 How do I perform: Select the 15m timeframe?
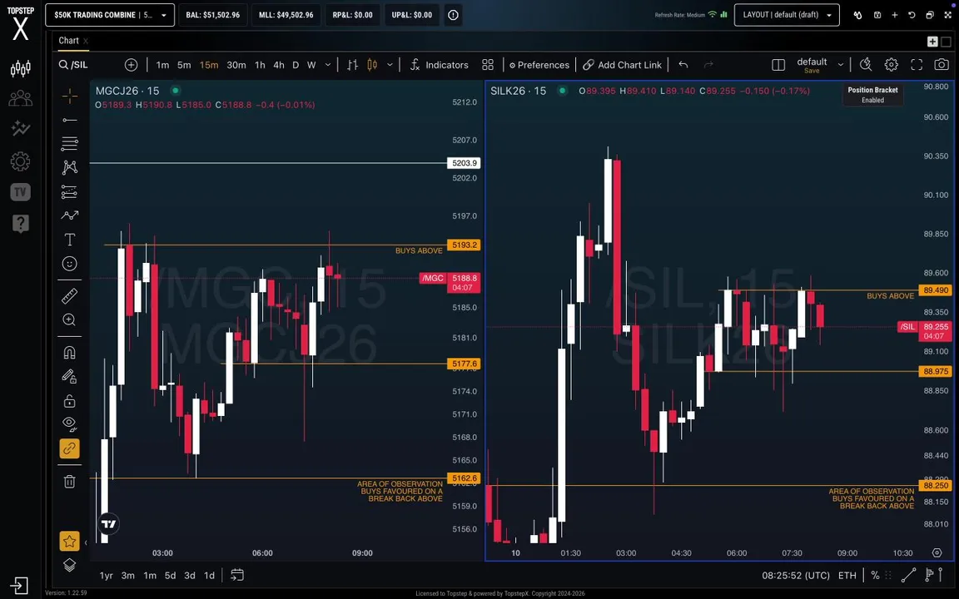(209, 65)
